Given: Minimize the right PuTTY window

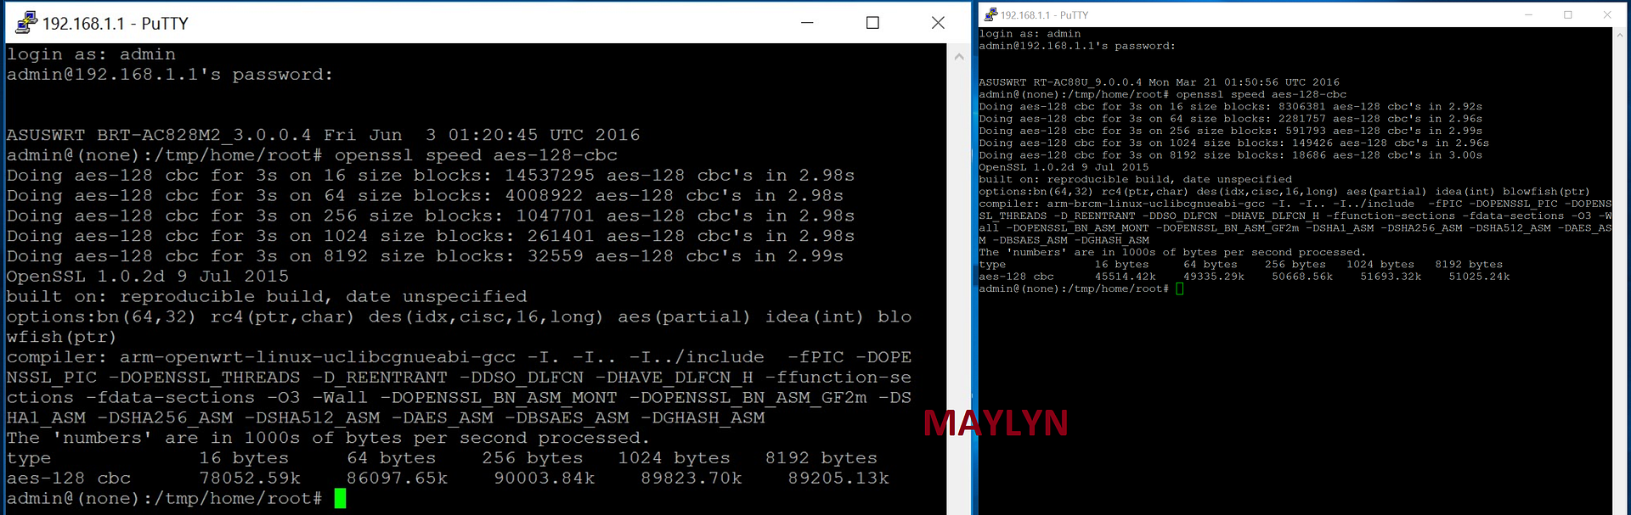Looking at the screenshot, I should pyautogui.click(x=1528, y=14).
